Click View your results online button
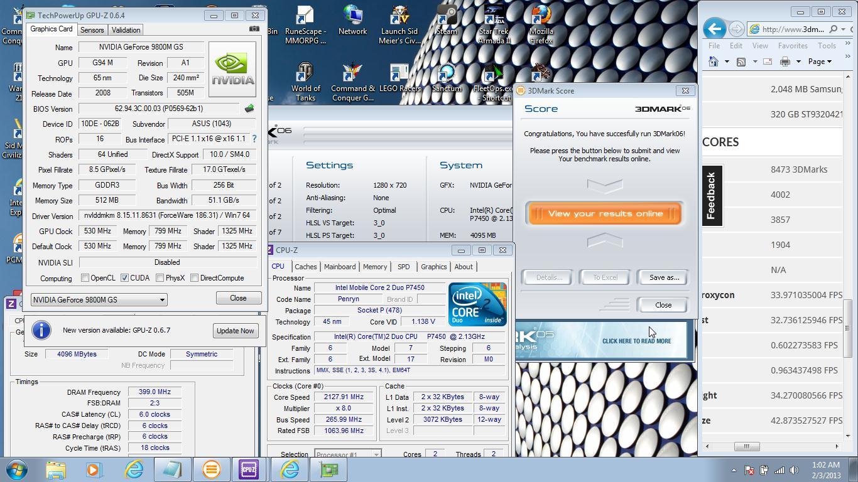The width and height of the screenshot is (858, 482). point(605,213)
